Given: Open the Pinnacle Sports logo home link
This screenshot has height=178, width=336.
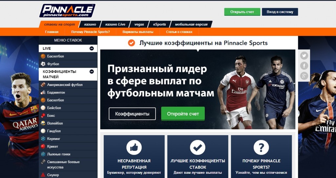Looking at the screenshot, I should (67, 11).
